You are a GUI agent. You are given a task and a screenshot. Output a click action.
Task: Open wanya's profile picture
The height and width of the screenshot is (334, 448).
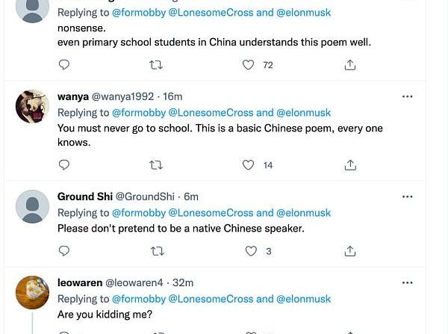32,107
